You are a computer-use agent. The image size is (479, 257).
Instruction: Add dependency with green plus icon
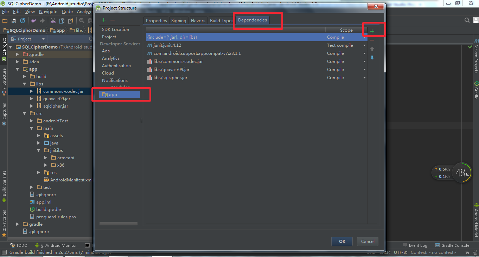(x=372, y=31)
